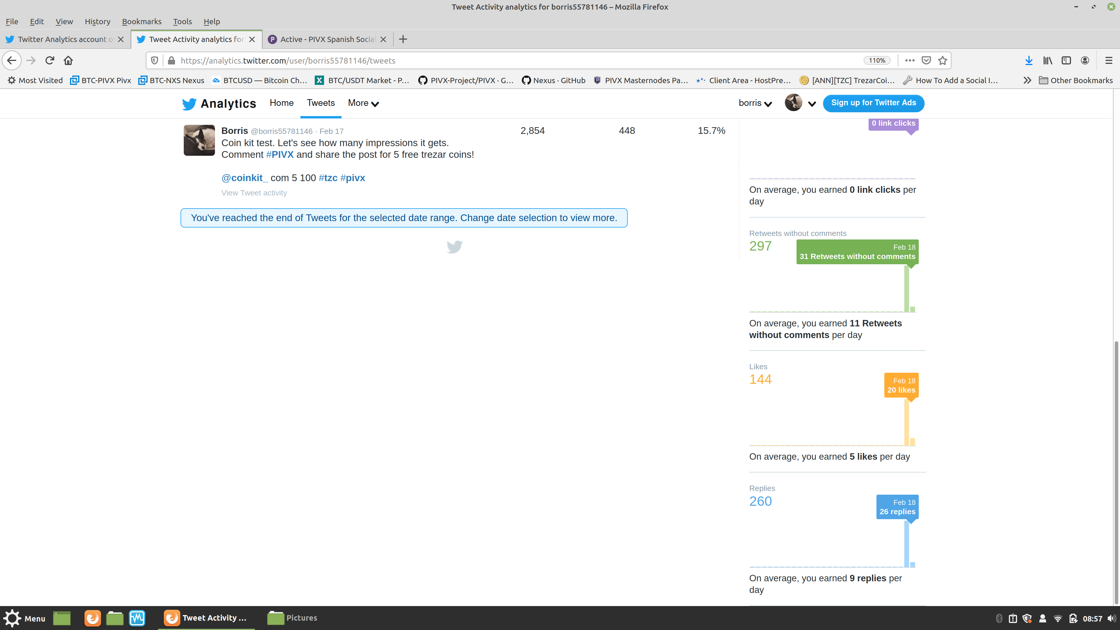The image size is (1120, 630).
Task: Close the Active - PIVX Spanish Social tab
Action: (383, 39)
